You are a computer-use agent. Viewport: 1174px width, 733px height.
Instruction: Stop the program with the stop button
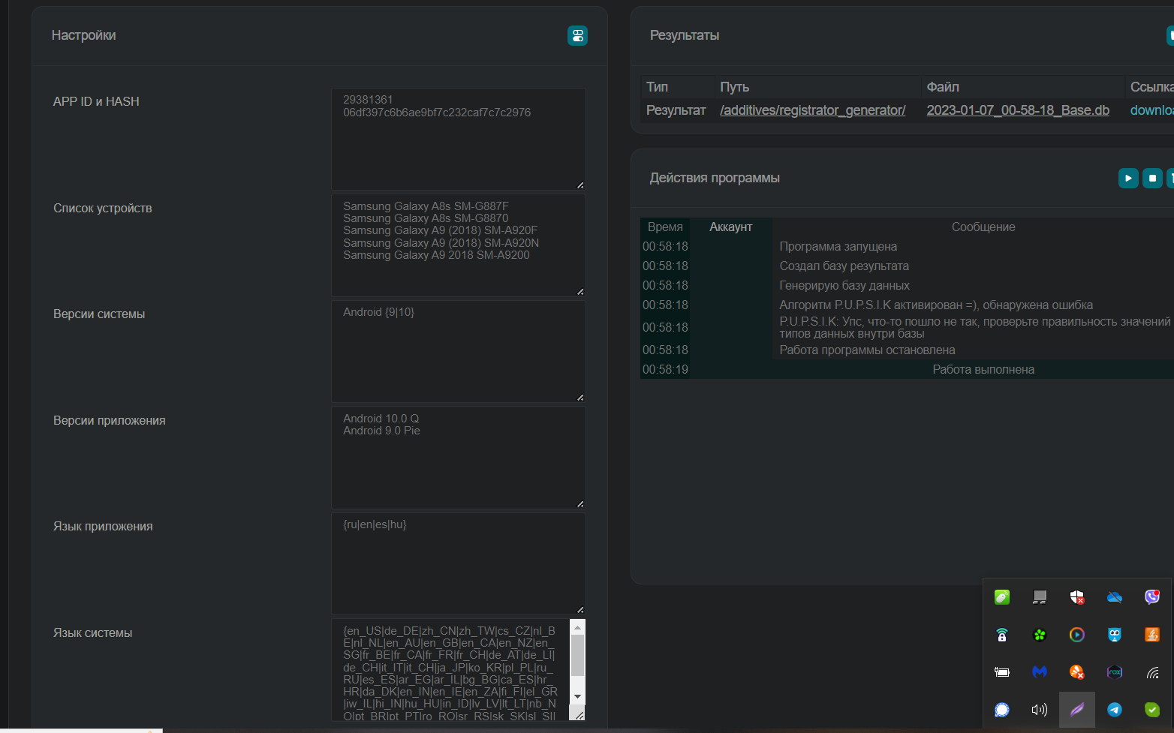pyautogui.click(x=1152, y=179)
